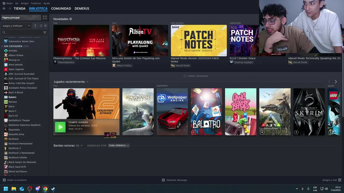Open Gang Beasts game cover
344x193 pixels.
tap(241, 112)
